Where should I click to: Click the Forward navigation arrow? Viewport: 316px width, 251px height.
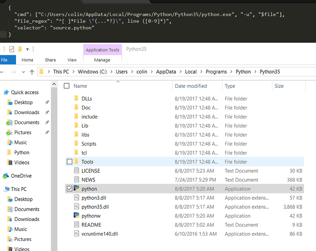click(x=13, y=72)
